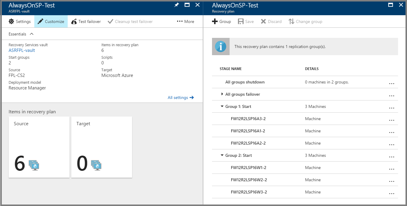Viewport: 407px width, 206px height.
Task: Click the Source items tile
Action: 39,147
